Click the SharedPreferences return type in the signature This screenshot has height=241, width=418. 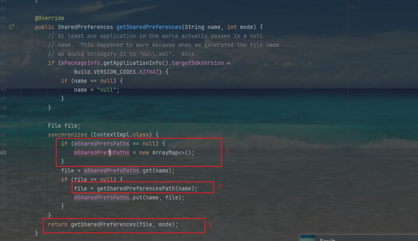tap(85, 27)
